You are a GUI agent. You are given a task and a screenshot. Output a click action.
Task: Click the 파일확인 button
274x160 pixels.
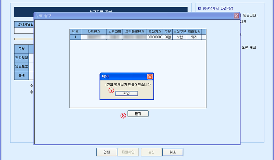pyautogui.click(x=128, y=152)
